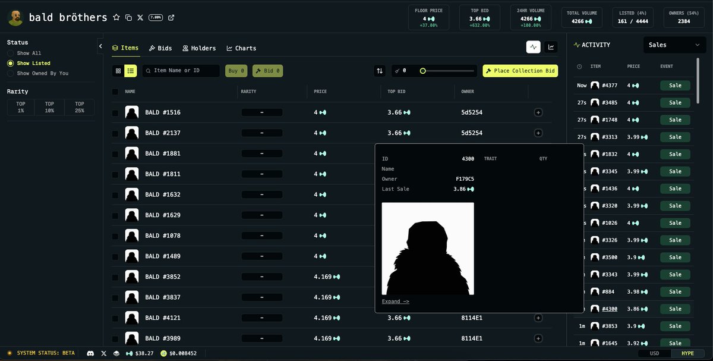Switch to list view icon
Image resolution: width=713 pixels, height=361 pixels.
(x=131, y=71)
